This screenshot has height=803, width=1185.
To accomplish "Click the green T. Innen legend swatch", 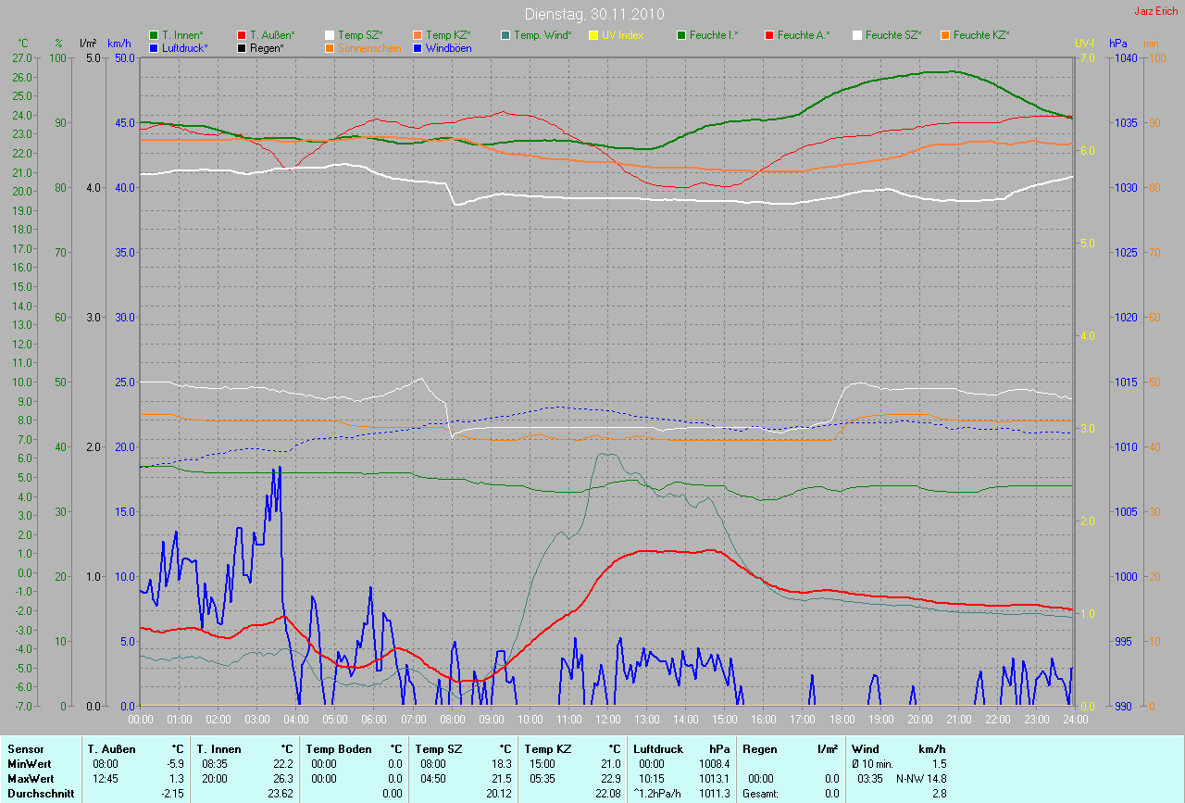I will click(154, 35).
